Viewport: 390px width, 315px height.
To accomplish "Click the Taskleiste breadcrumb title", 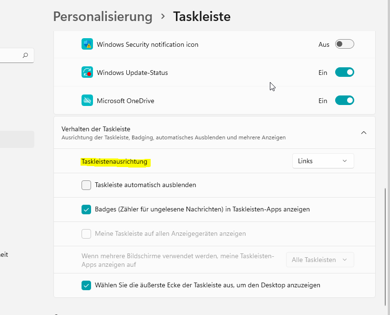I will [x=202, y=16].
